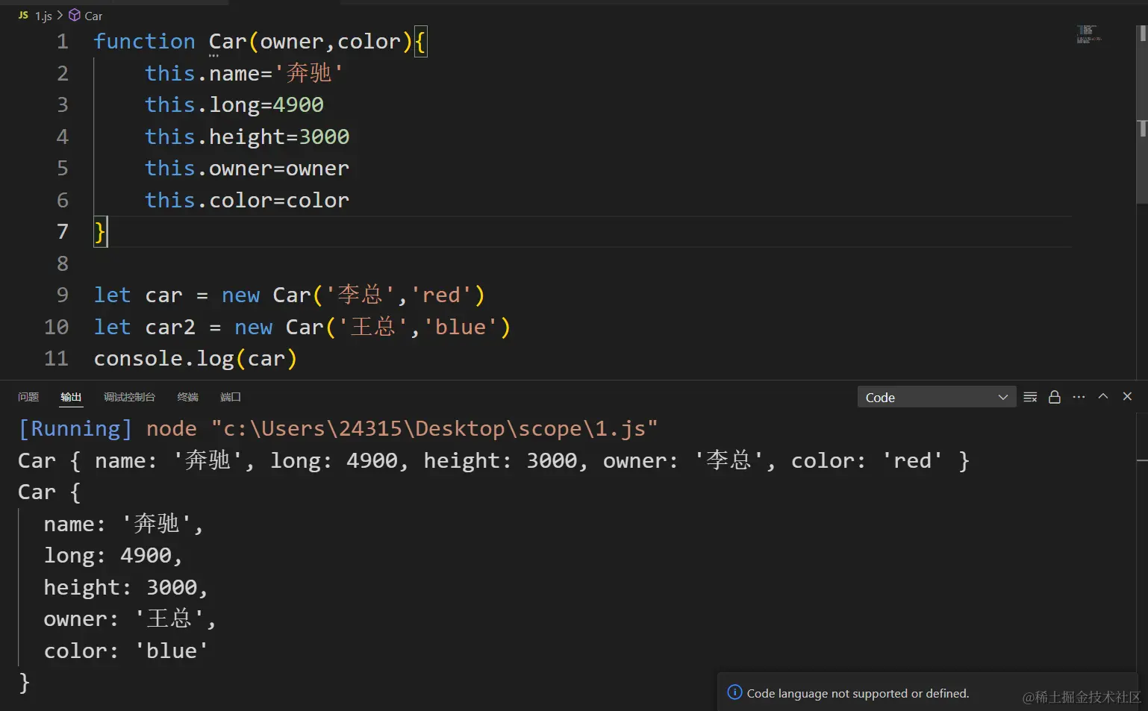Click 'this.color=color' on line 6

[x=247, y=201]
